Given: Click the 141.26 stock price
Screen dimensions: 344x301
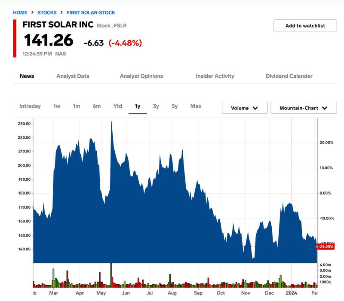Looking at the screenshot, I should coord(49,40).
